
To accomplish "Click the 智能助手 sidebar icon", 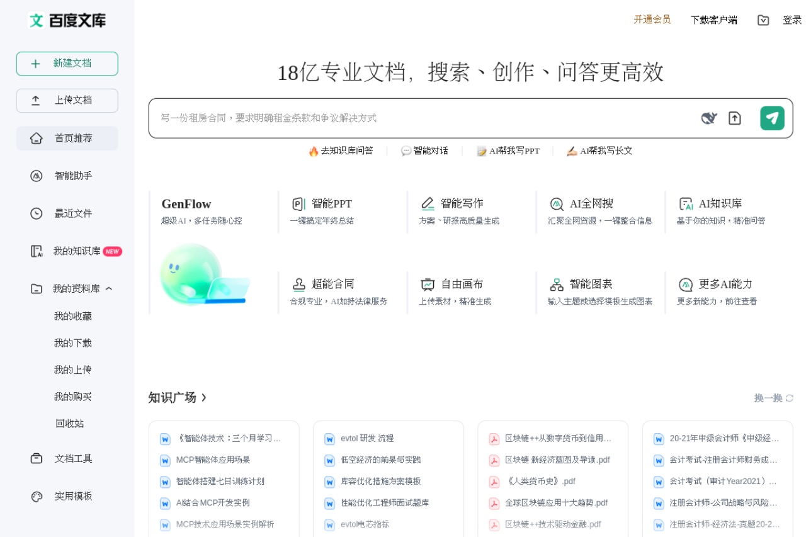I will [37, 176].
